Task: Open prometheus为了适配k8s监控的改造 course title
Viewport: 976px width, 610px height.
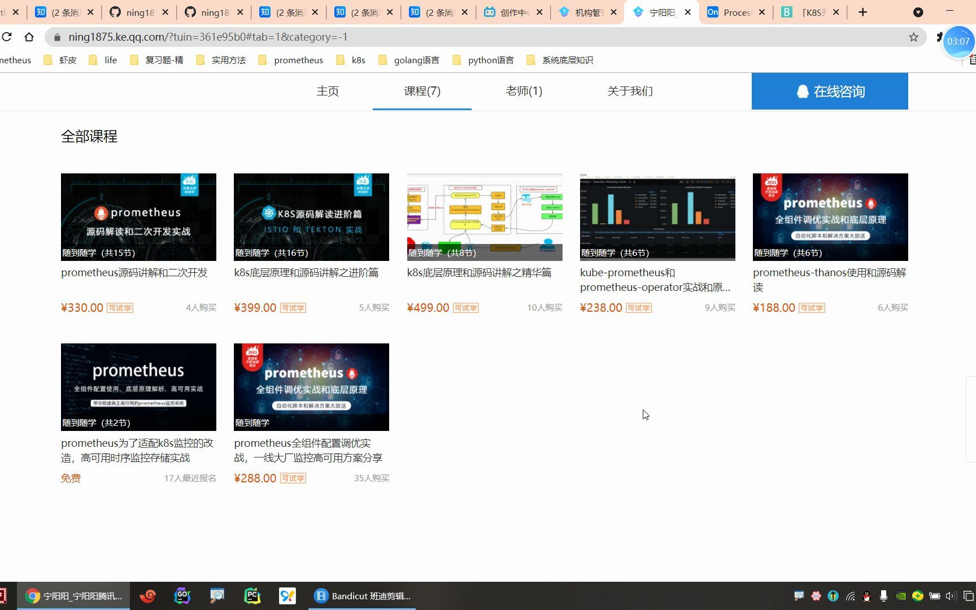Action: pos(137,450)
